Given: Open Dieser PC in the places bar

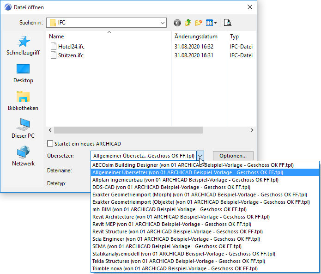Looking at the screenshot, I should pos(23,128).
